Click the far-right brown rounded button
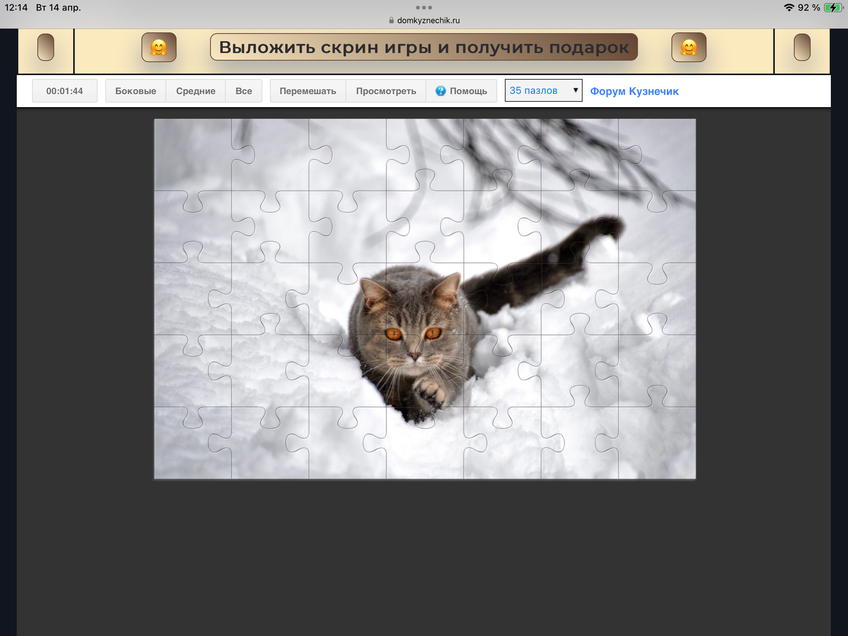The image size is (848, 636). tap(801, 47)
